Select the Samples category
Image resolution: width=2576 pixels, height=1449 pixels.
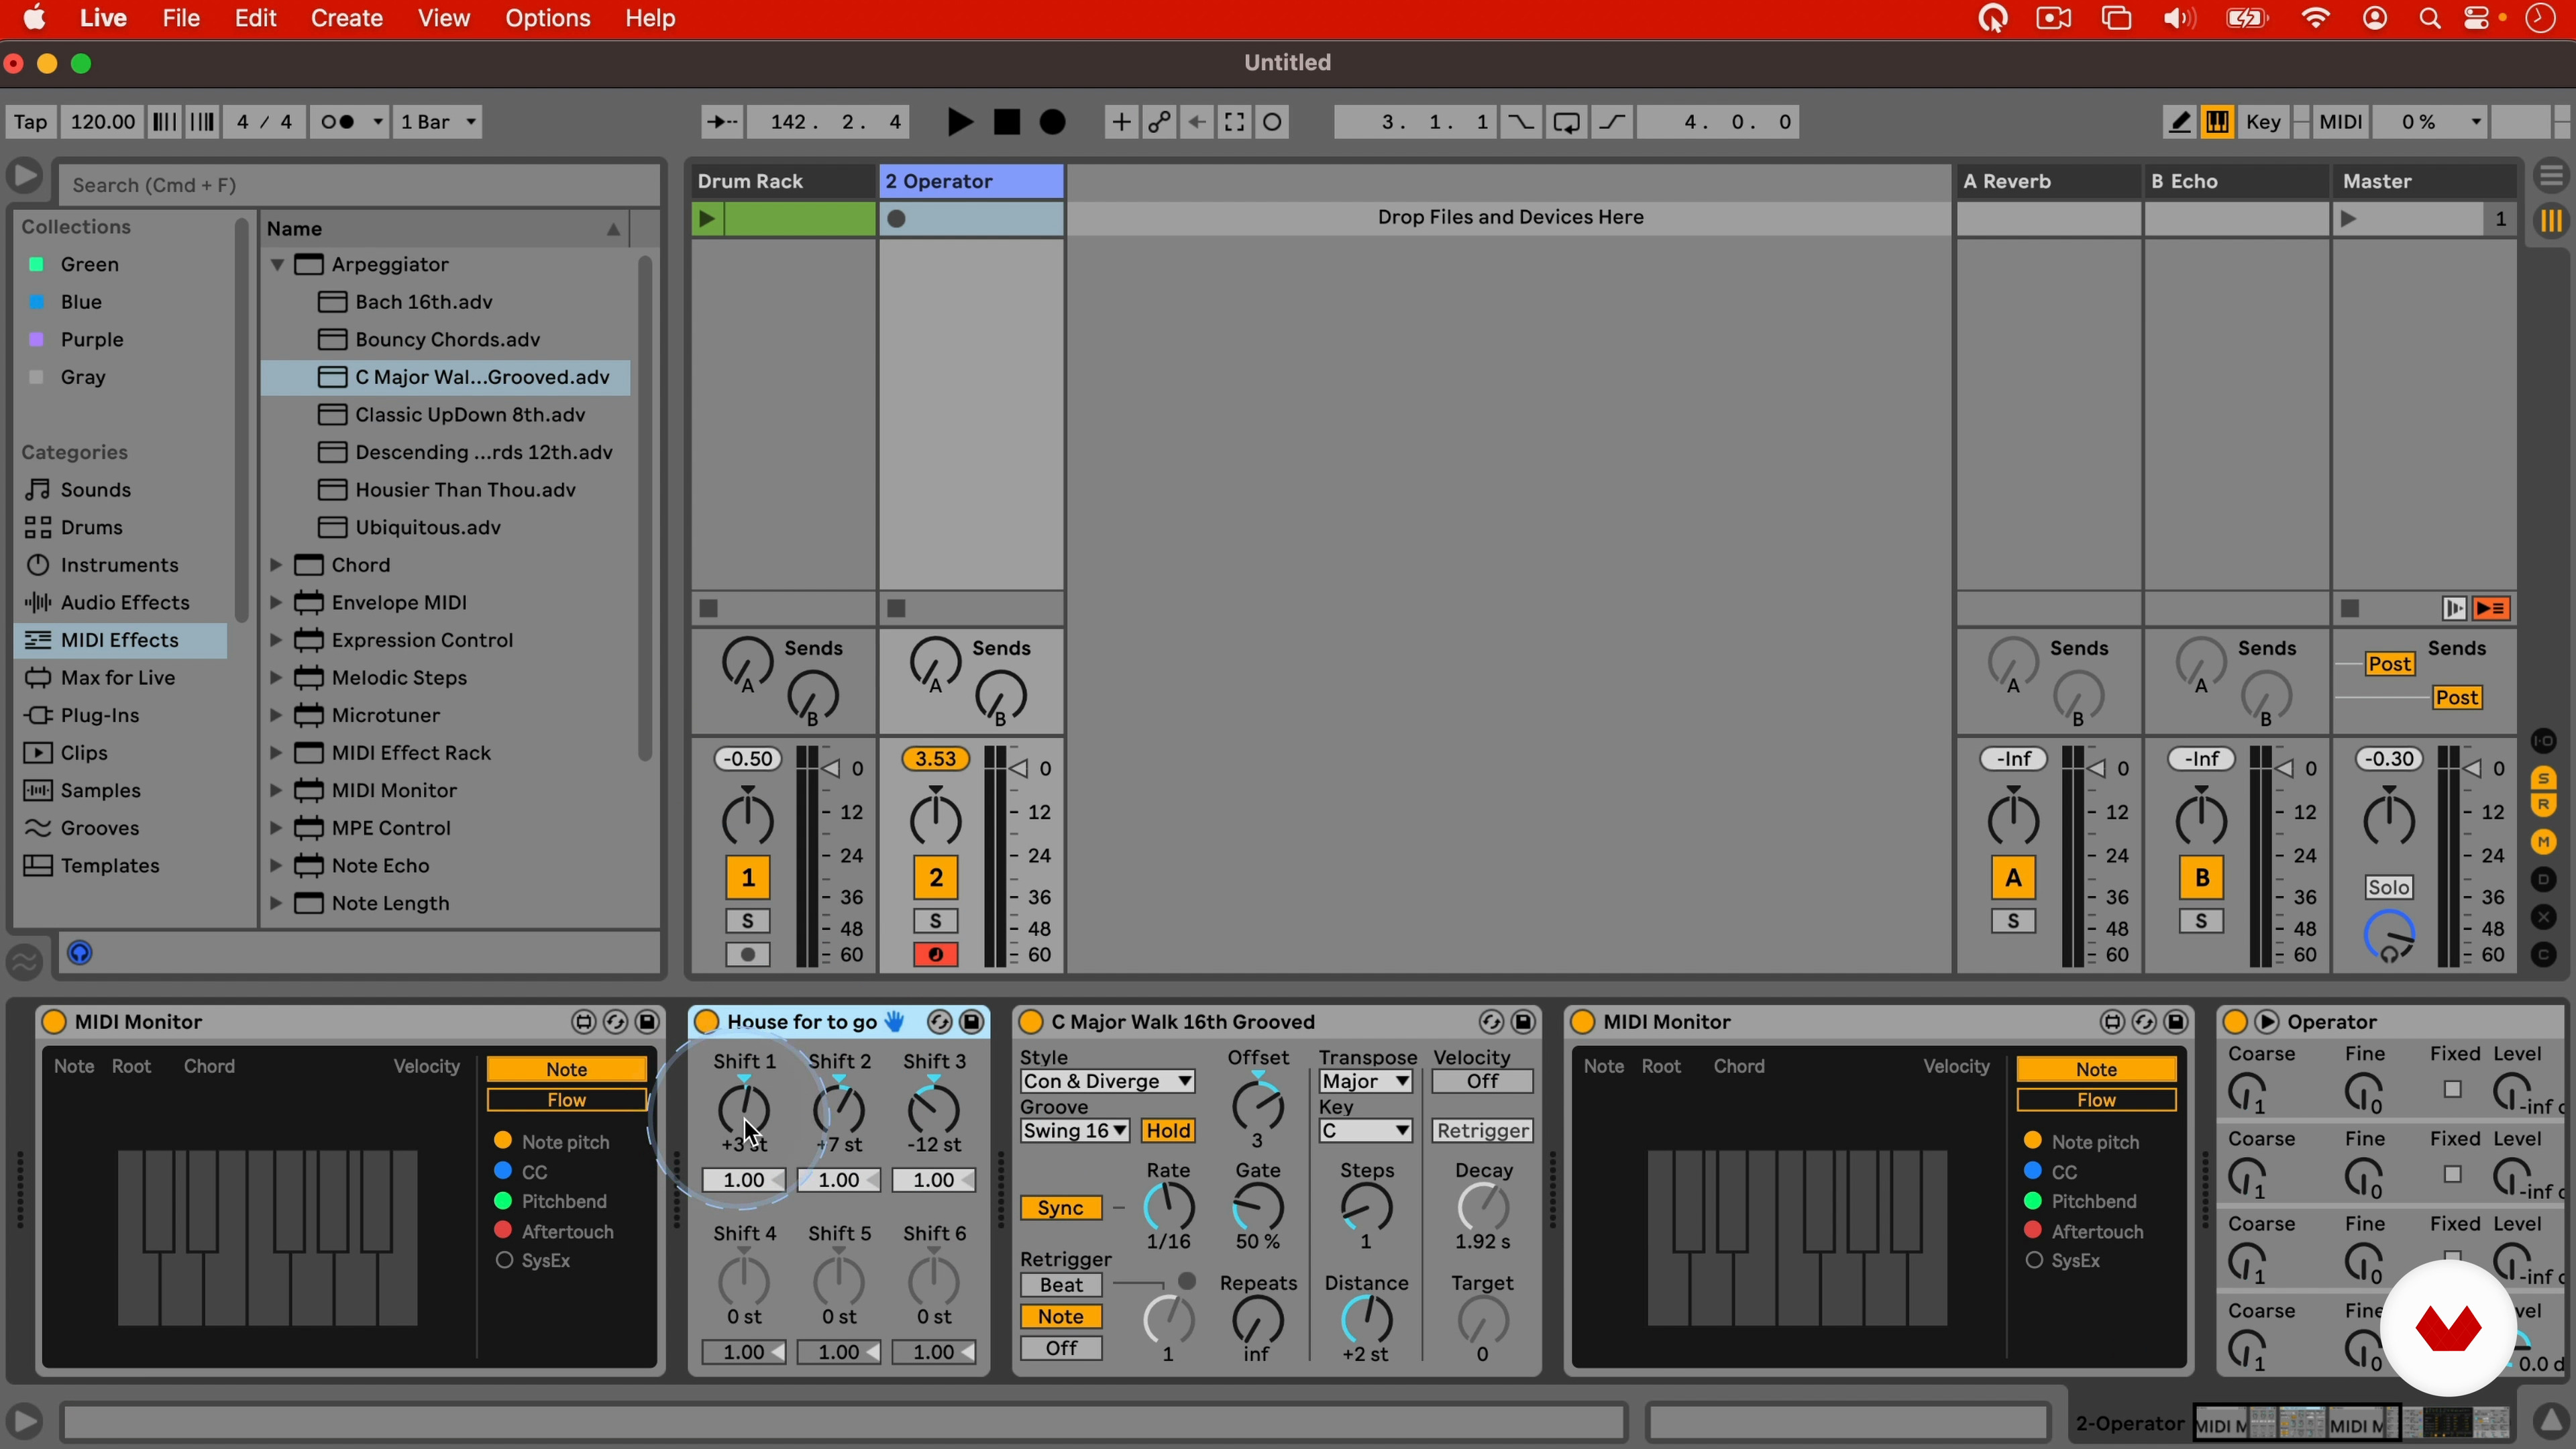tap(121, 790)
